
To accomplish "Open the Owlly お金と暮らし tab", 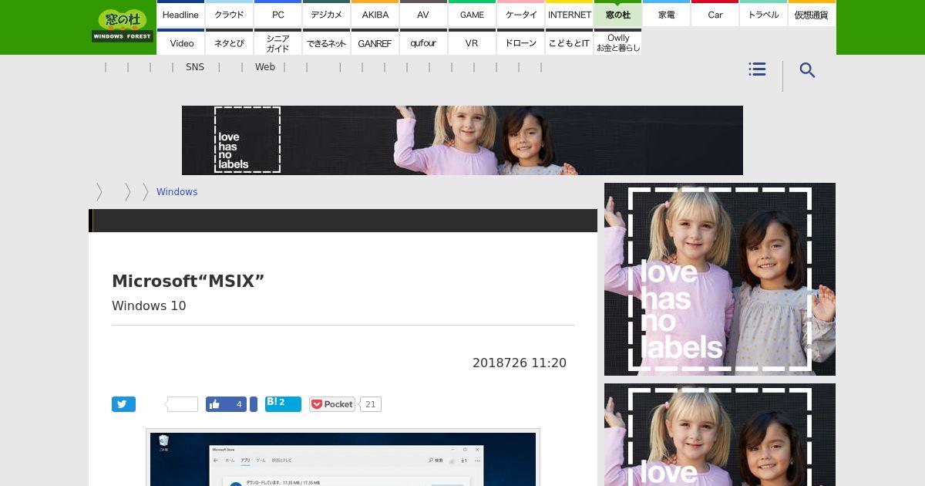I will click(617, 42).
